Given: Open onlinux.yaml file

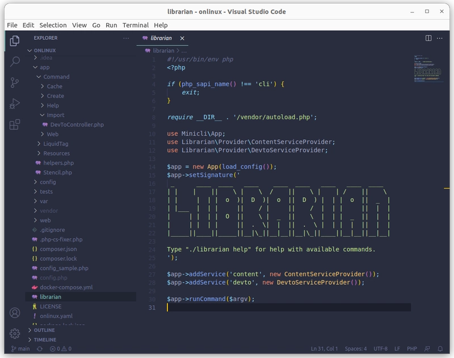Looking at the screenshot, I should (56, 316).
